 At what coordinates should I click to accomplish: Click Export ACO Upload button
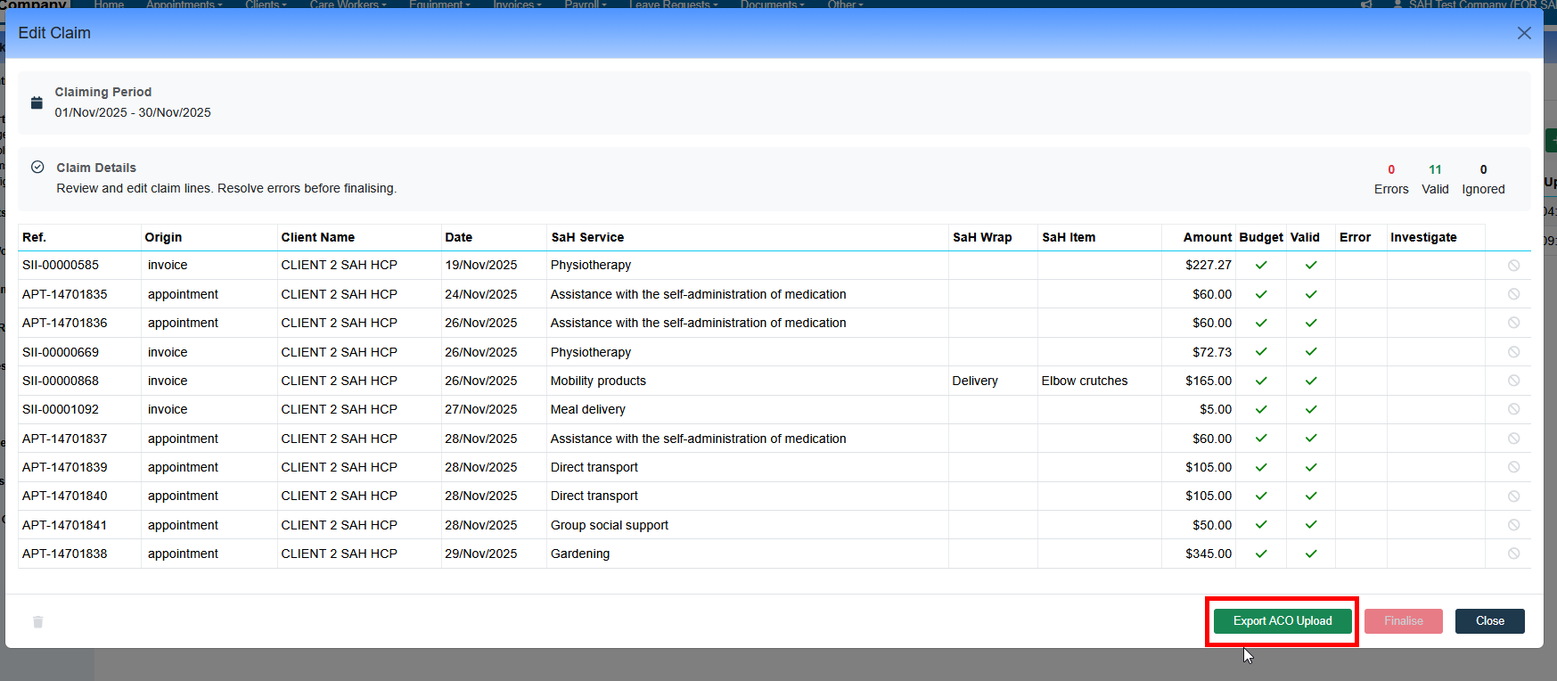1282,621
